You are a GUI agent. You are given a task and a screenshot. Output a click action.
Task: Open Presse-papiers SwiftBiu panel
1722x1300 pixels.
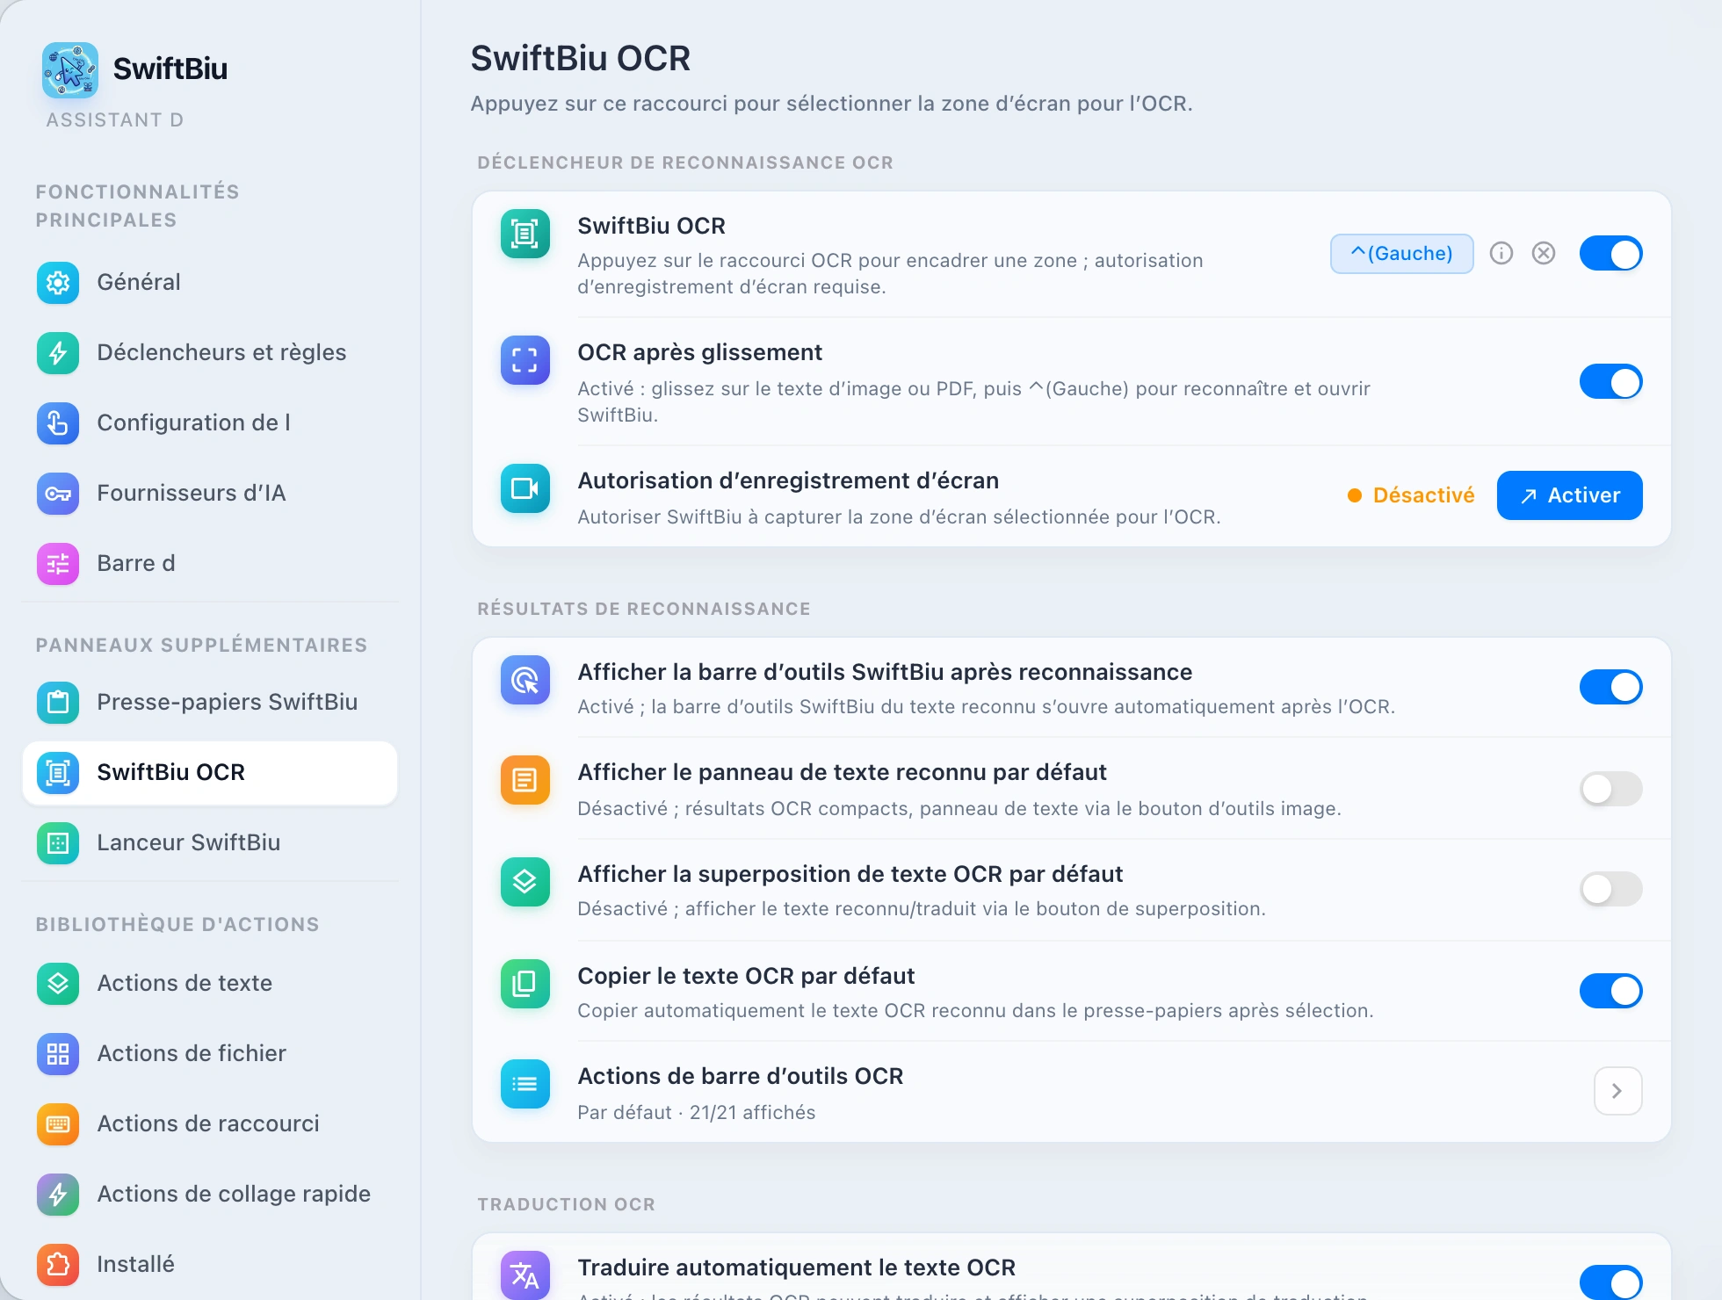[210, 702]
